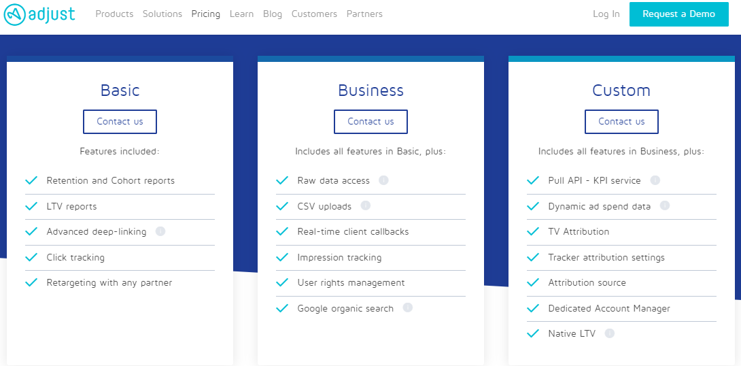The image size is (741, 366).
Task: Go to the Pricing page
Action: pyautogui.click(x=205, y=14)
